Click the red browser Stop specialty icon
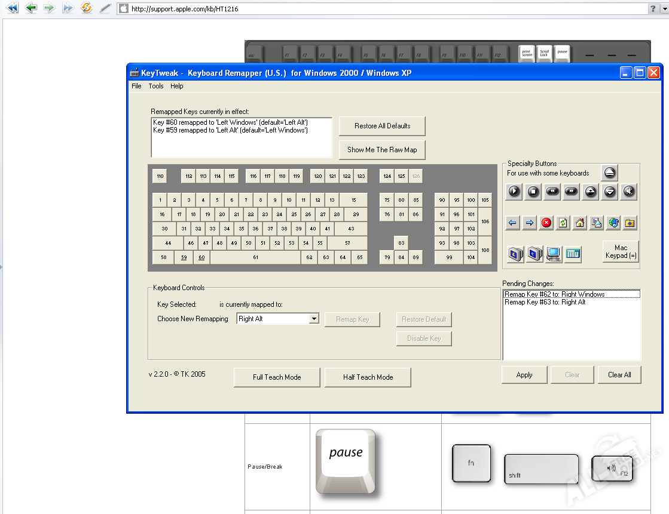Screen dimensions: 669x514 click(x=546, y=223)
